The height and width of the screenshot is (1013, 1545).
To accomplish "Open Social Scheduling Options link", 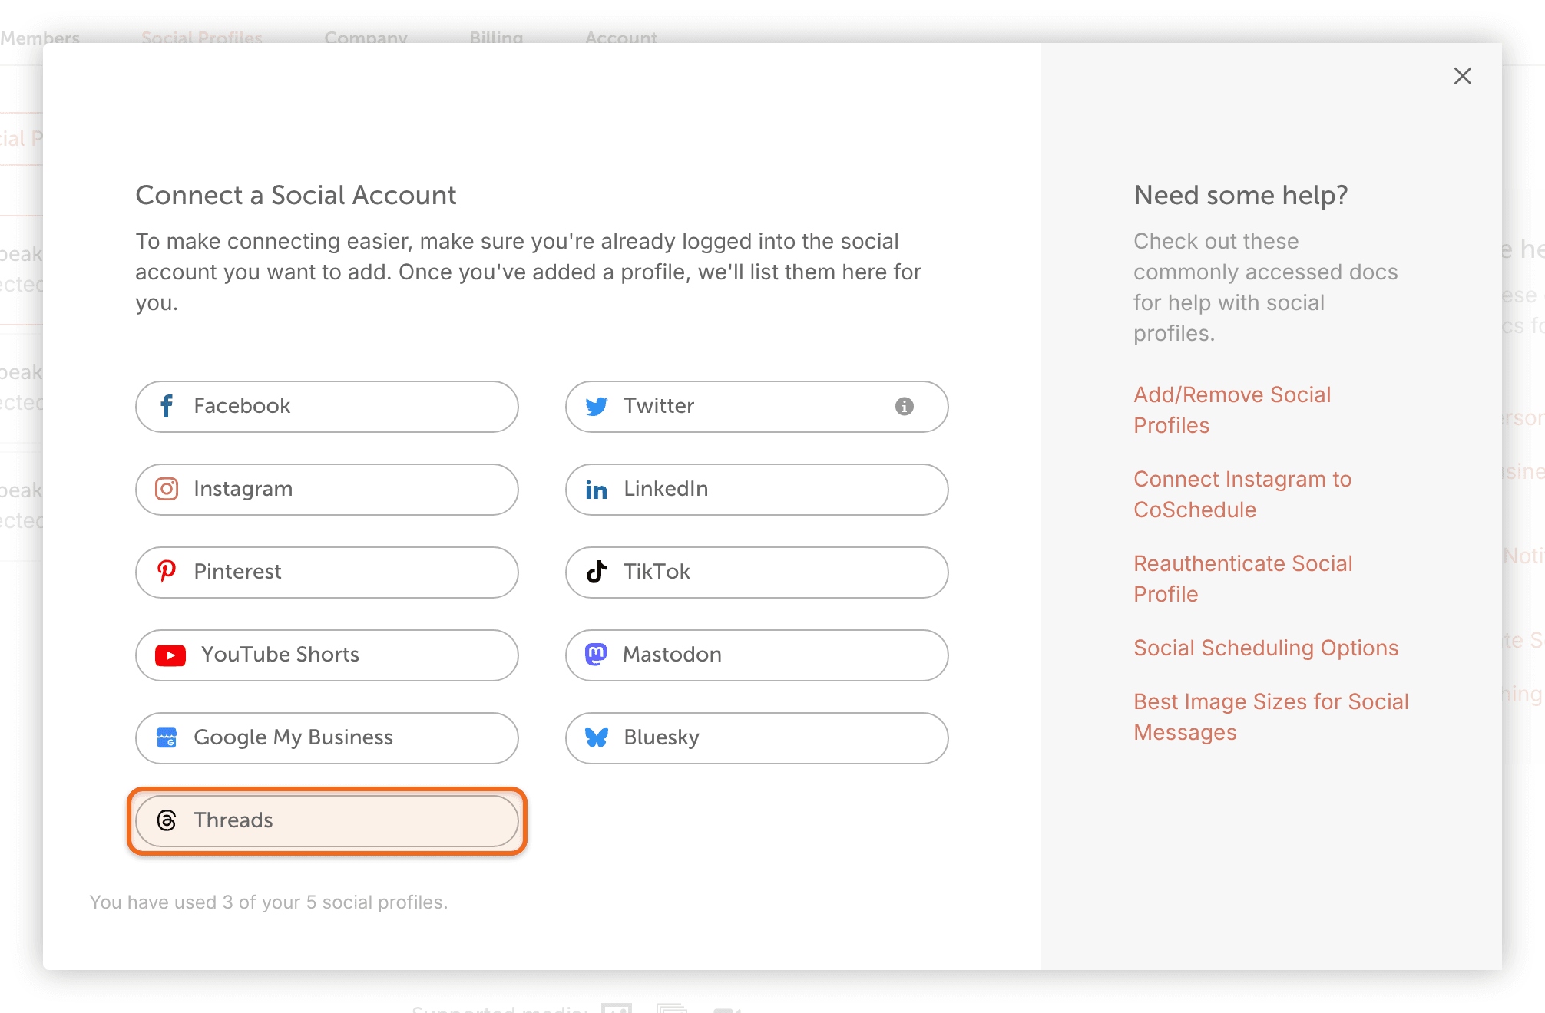I will (x=1265, y=648).
